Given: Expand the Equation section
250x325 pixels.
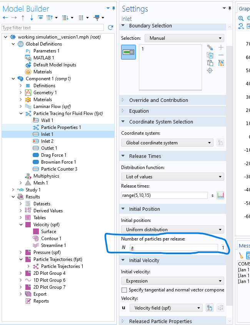Looking at the screenshot, I should coord(139,111).
